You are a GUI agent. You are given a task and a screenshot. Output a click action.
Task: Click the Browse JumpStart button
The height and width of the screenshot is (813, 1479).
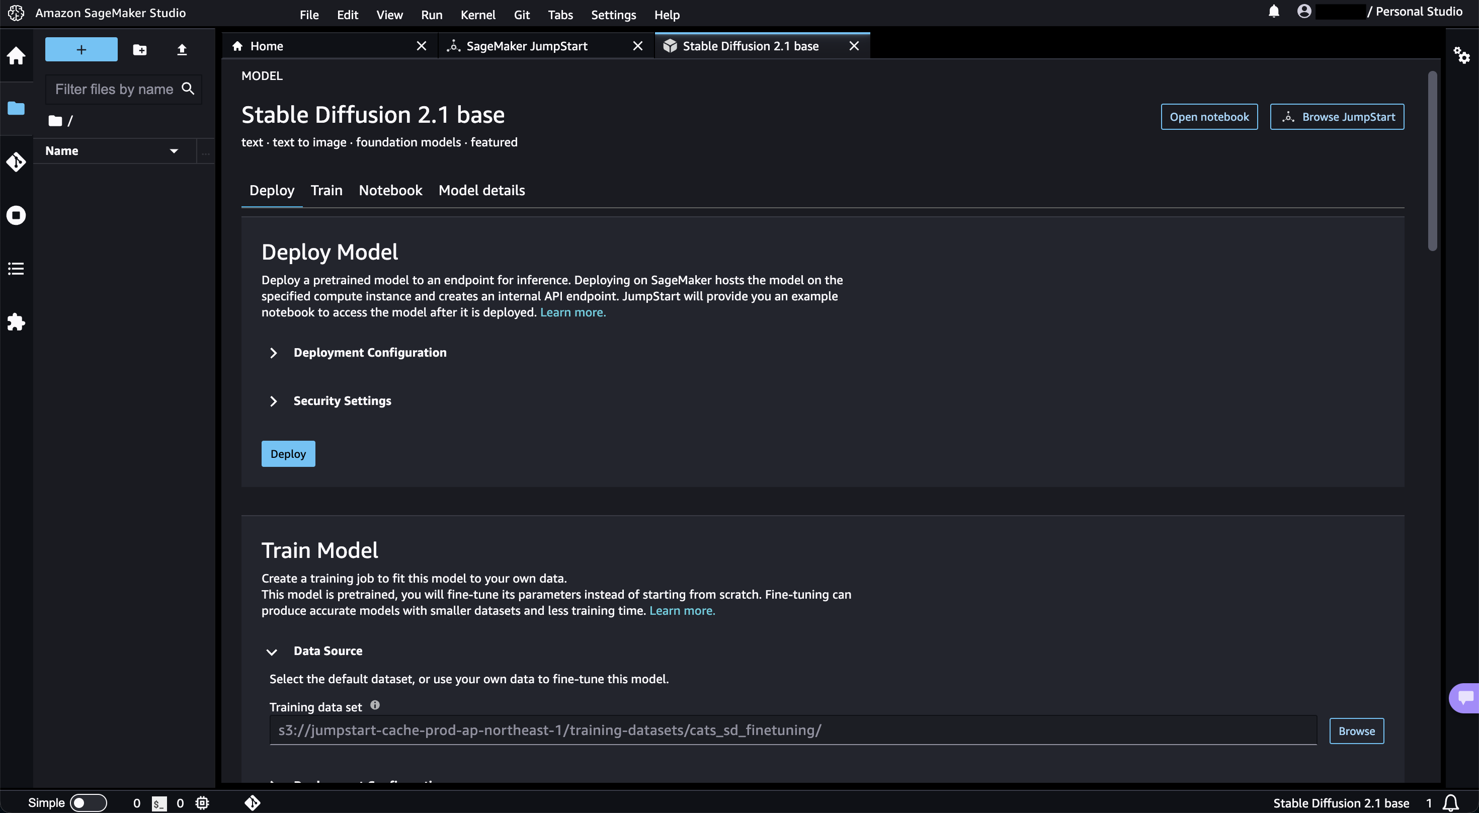[x=1337, y=117]
